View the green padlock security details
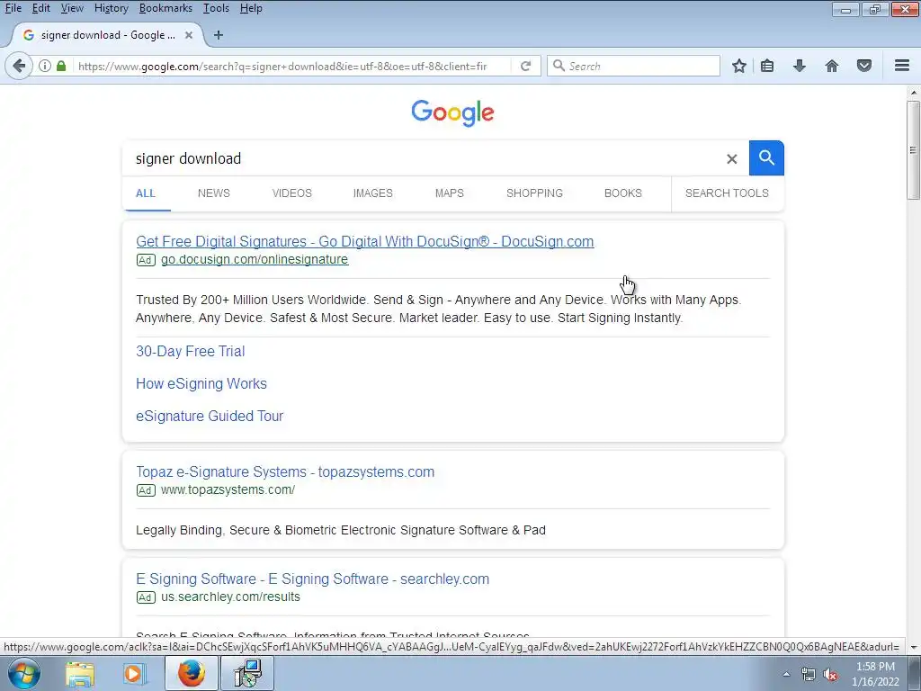This screenshot has height=691, width=921. point(61,66)
